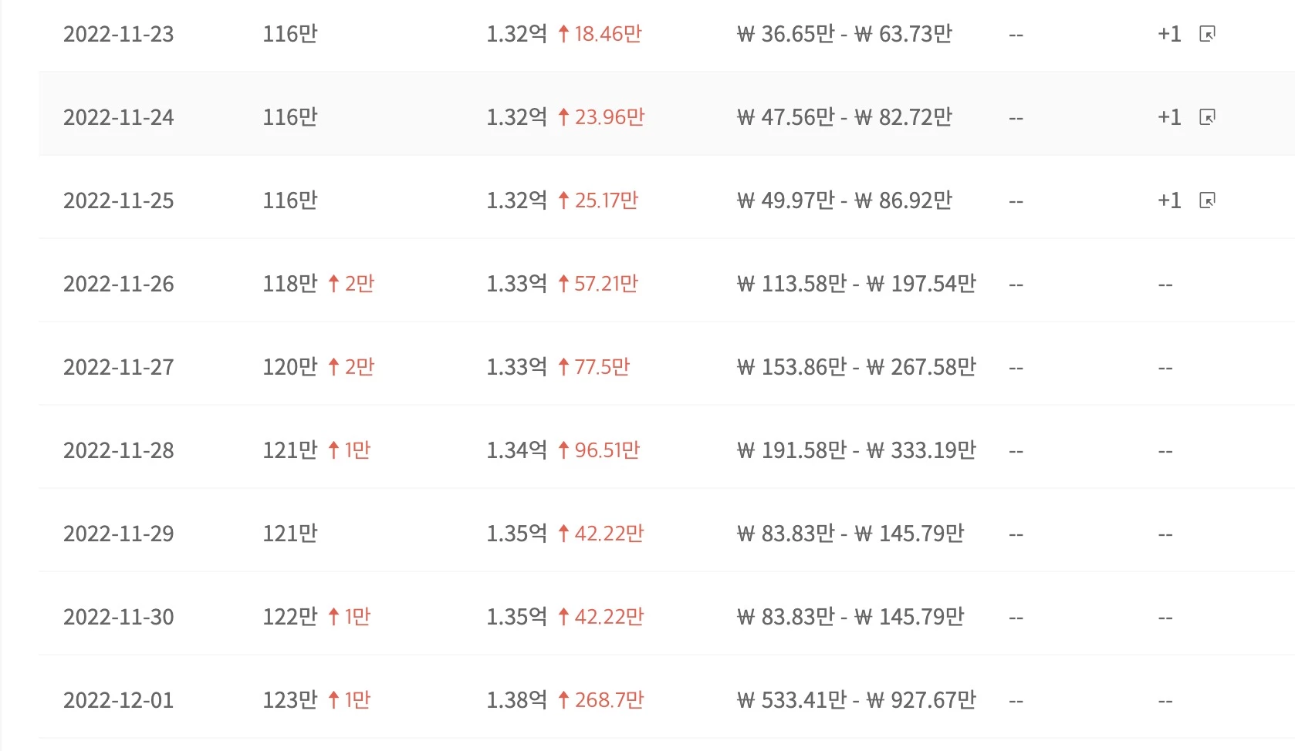Select the 2022-11-26 date cell
This screenshot has height=751, width=1295.
(119, 284)
